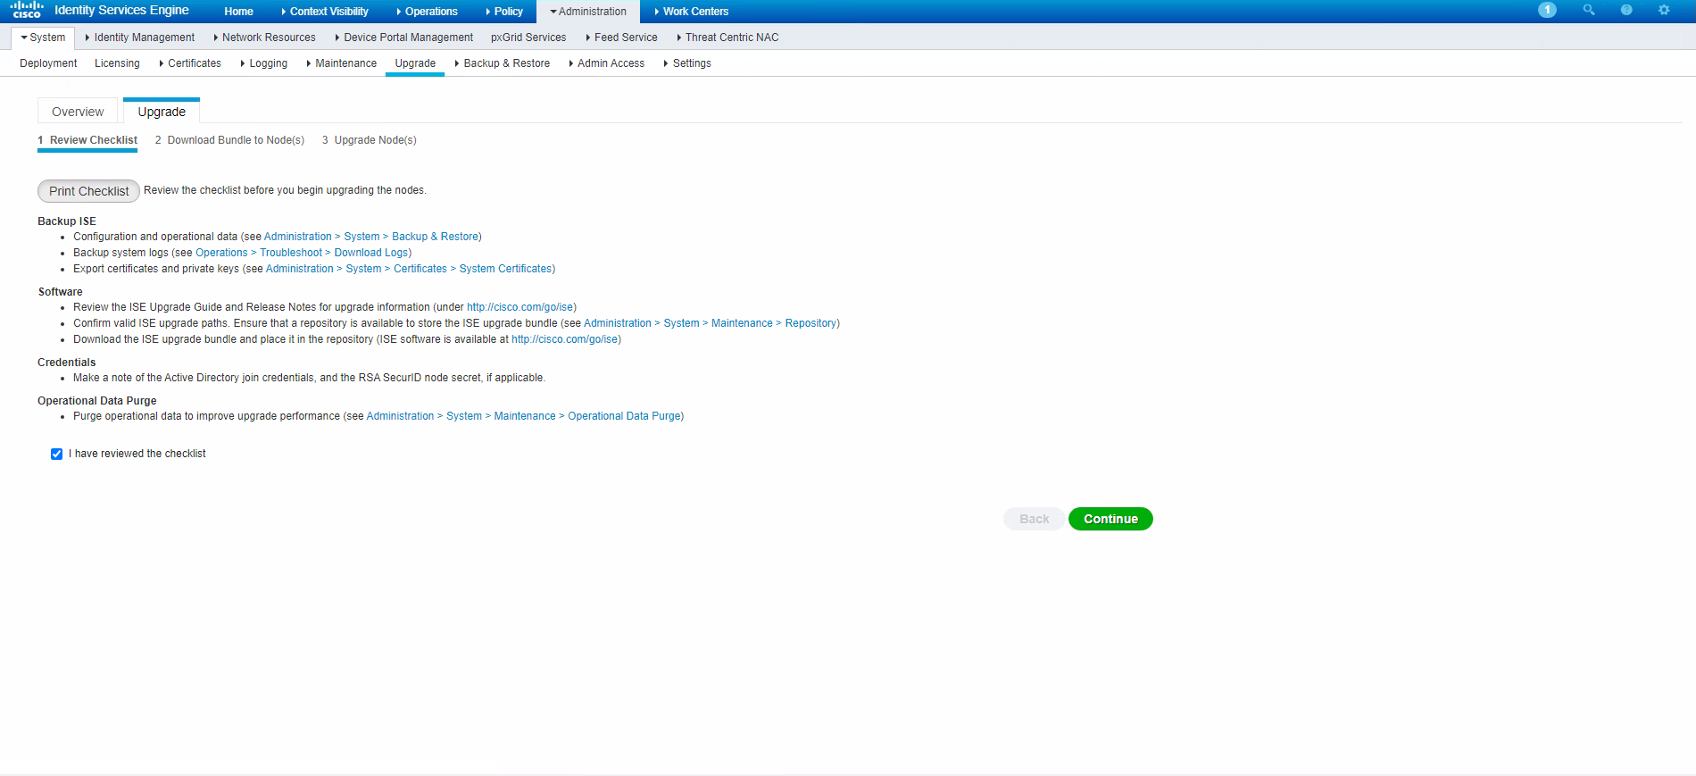The width and height of the screenshot is (1696, 776).
Task: Open the notification badge showing 1
Action: coord(1547,10)
